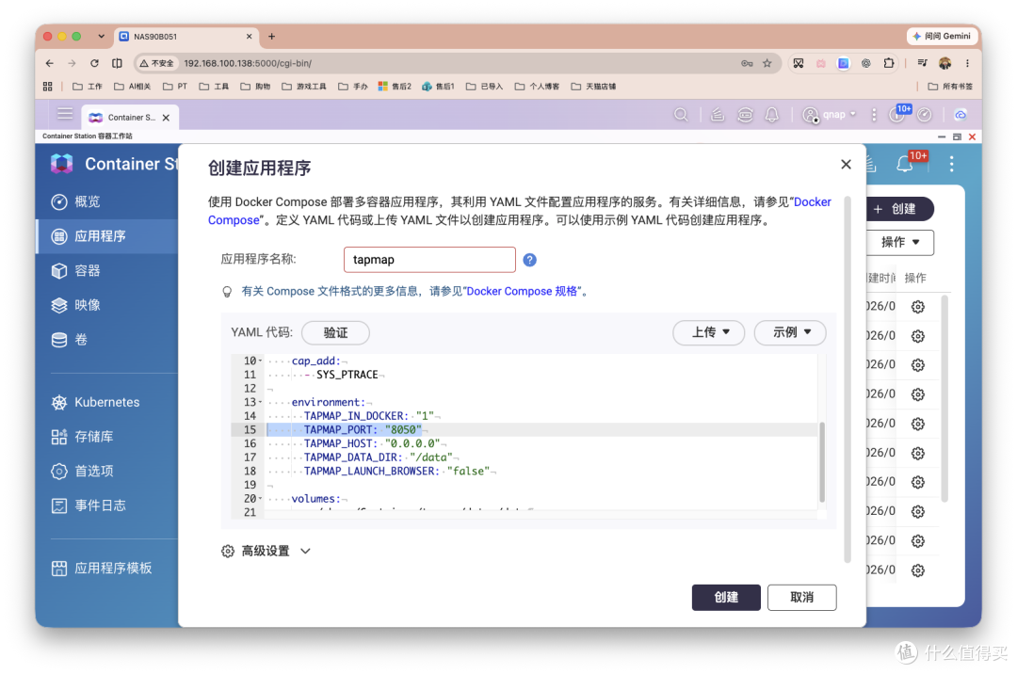Click the + 创建 button behind dialog
The width and height of the screenshot is (1017, 674).
(x=898, y=209)
